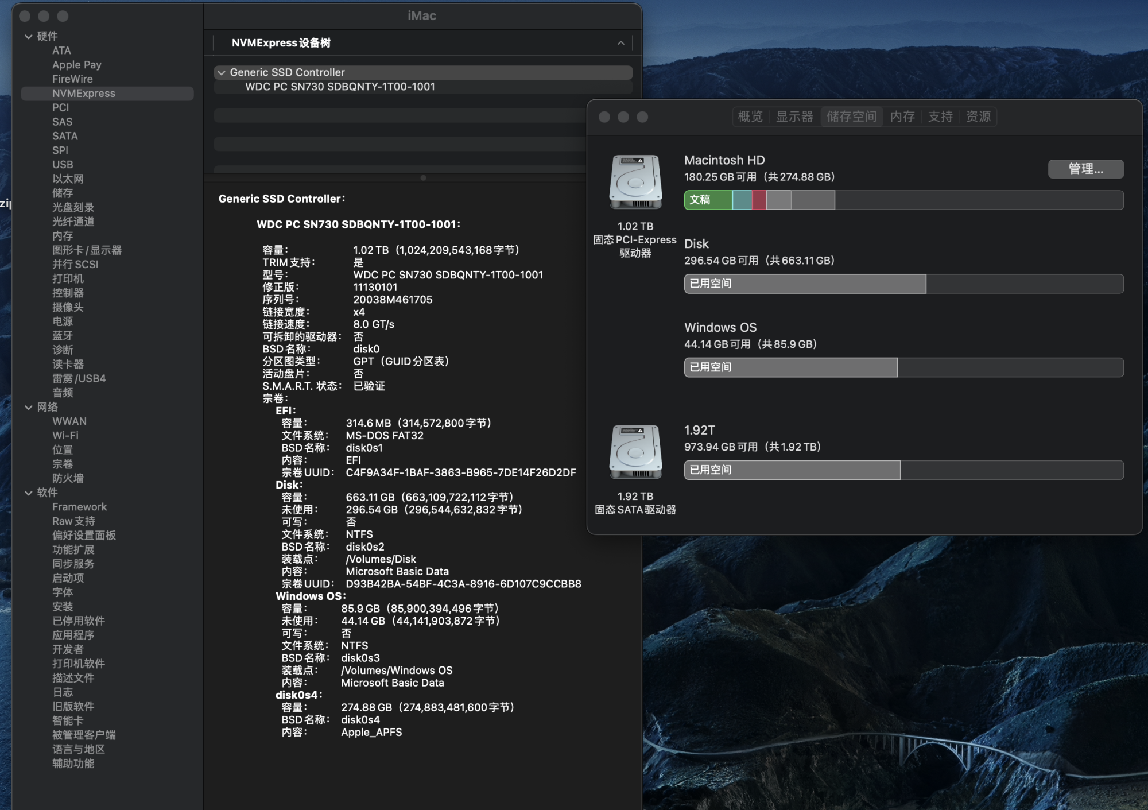The width and height of the screenshot is (1148, 810).
Task: Switch to the 概览 tab
Action: tap(750, 117)
